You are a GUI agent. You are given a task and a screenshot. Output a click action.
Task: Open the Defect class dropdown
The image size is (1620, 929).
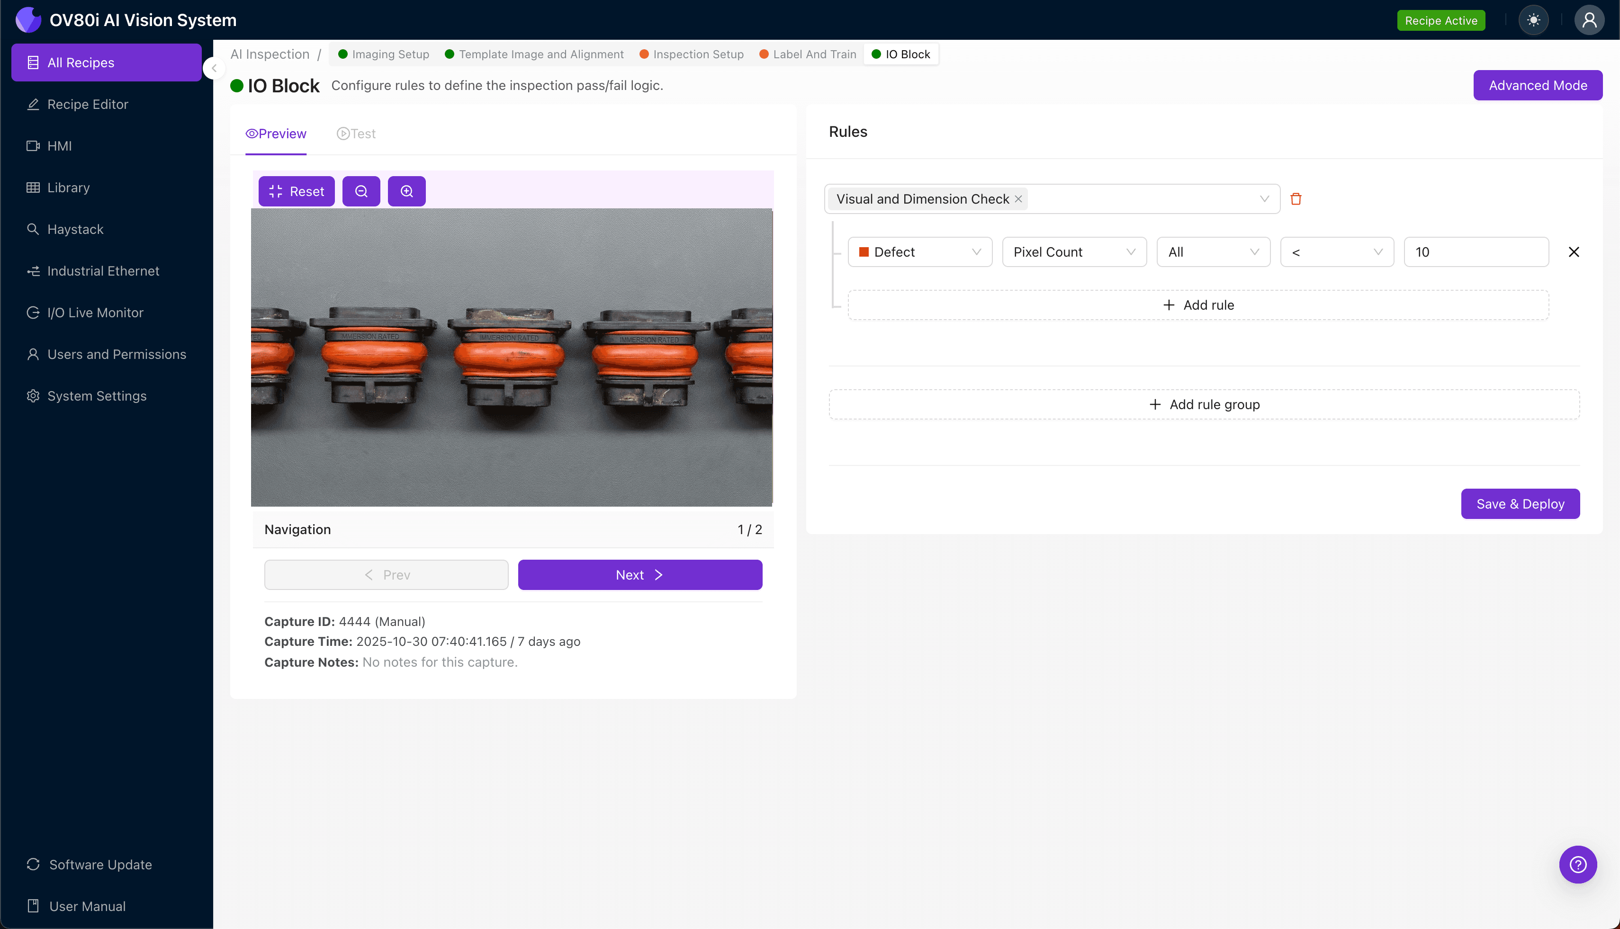pos(919,251)
